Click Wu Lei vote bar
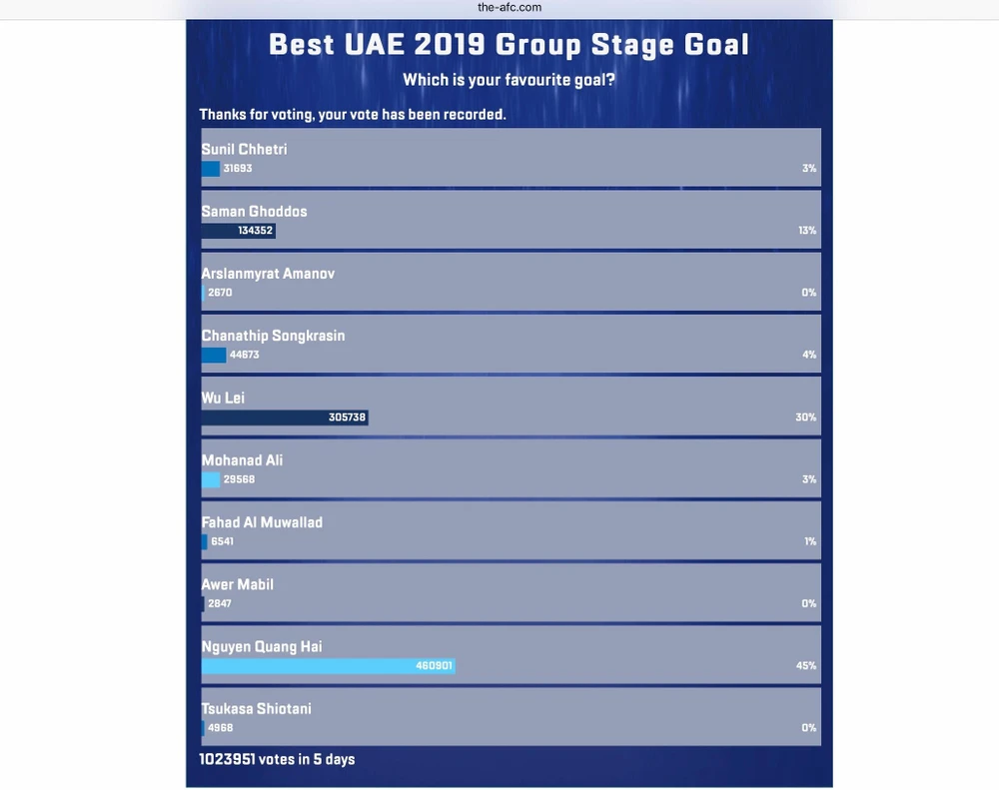 [x=285, y=417]
